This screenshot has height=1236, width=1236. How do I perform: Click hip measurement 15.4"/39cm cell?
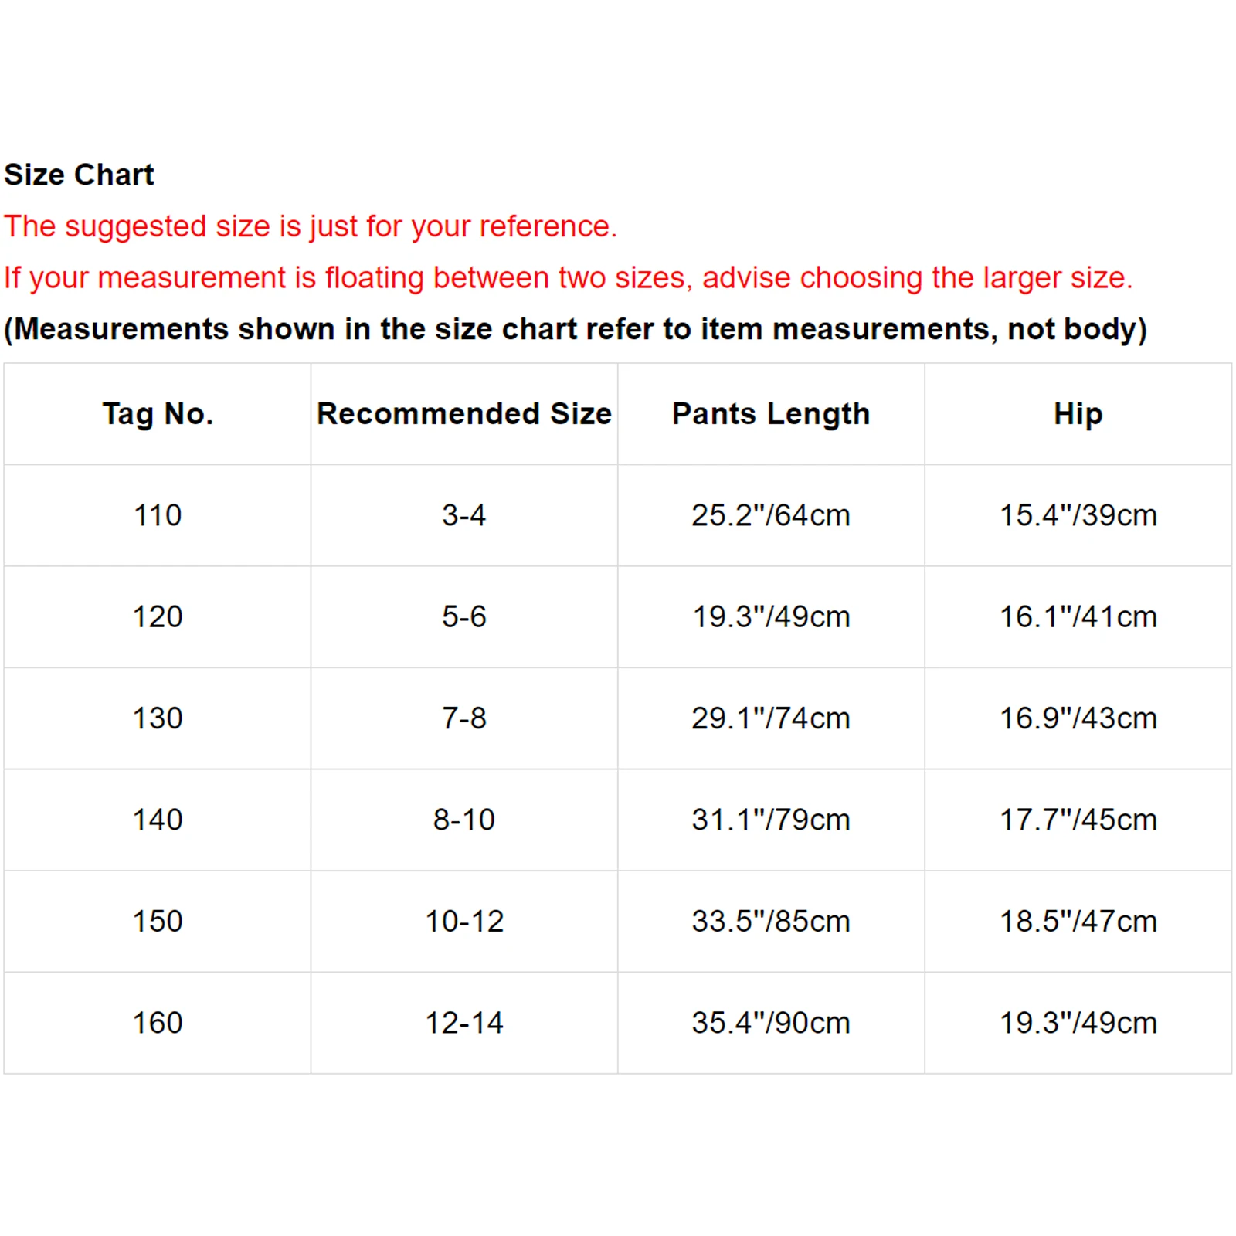click(x=1078, y=515)
